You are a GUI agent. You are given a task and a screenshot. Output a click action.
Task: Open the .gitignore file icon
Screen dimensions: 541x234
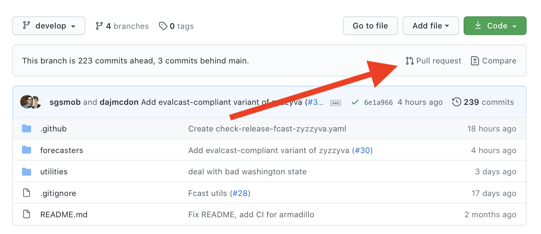click(x=27, y=193)
